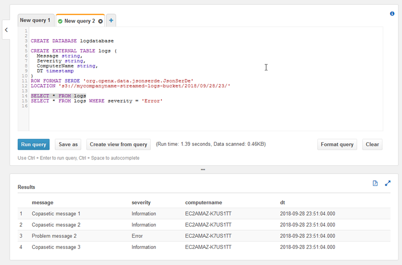Clear the query editor with Clear button

click(372, 144)
